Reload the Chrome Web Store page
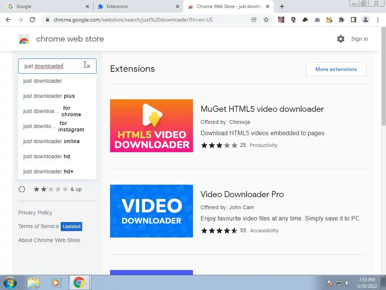The image size is (386, 290). click(x=32, y=20)
